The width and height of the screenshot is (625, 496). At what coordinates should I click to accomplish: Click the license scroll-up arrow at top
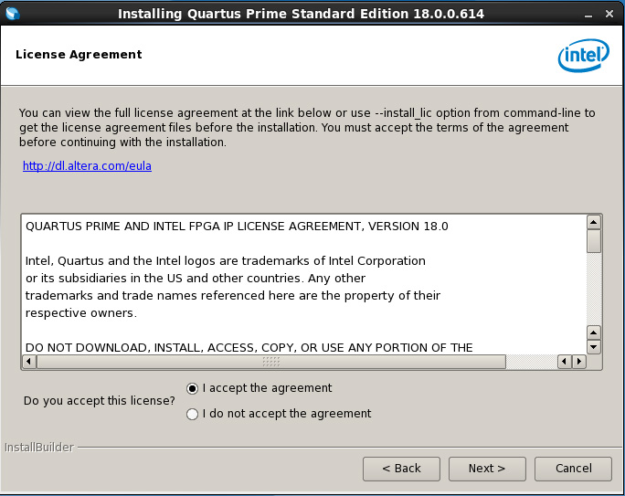594,222
